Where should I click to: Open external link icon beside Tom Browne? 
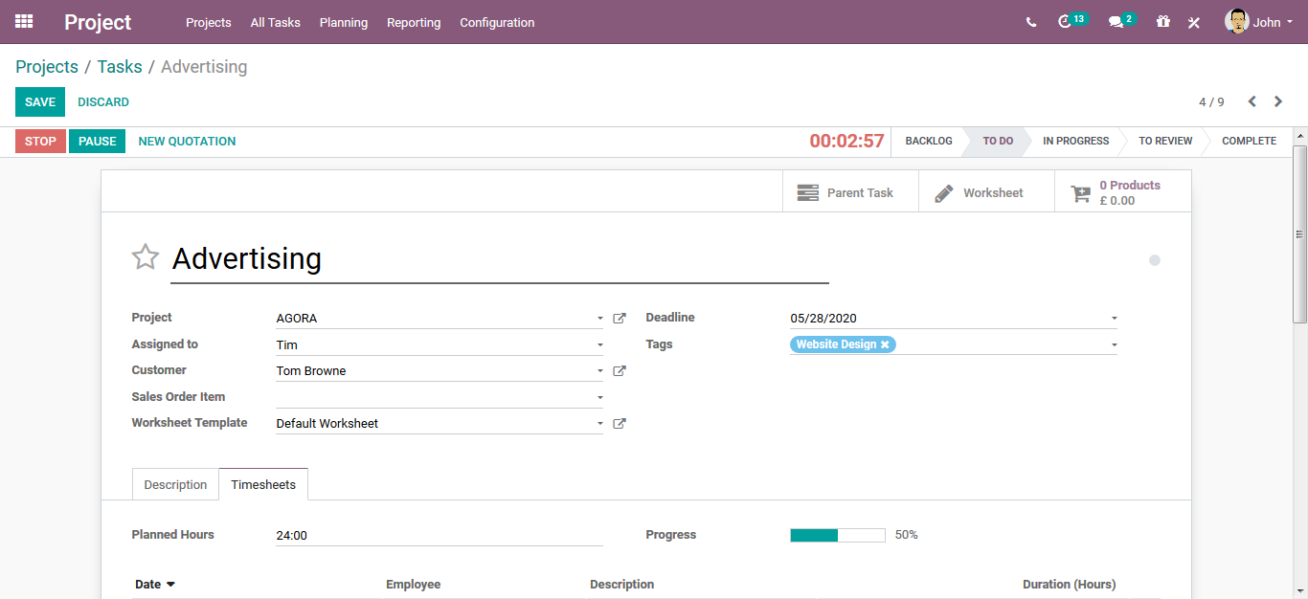click(620, 371)
